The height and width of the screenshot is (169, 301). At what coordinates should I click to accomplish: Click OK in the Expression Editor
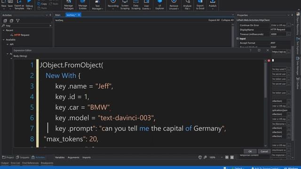(x=250, y=151)
